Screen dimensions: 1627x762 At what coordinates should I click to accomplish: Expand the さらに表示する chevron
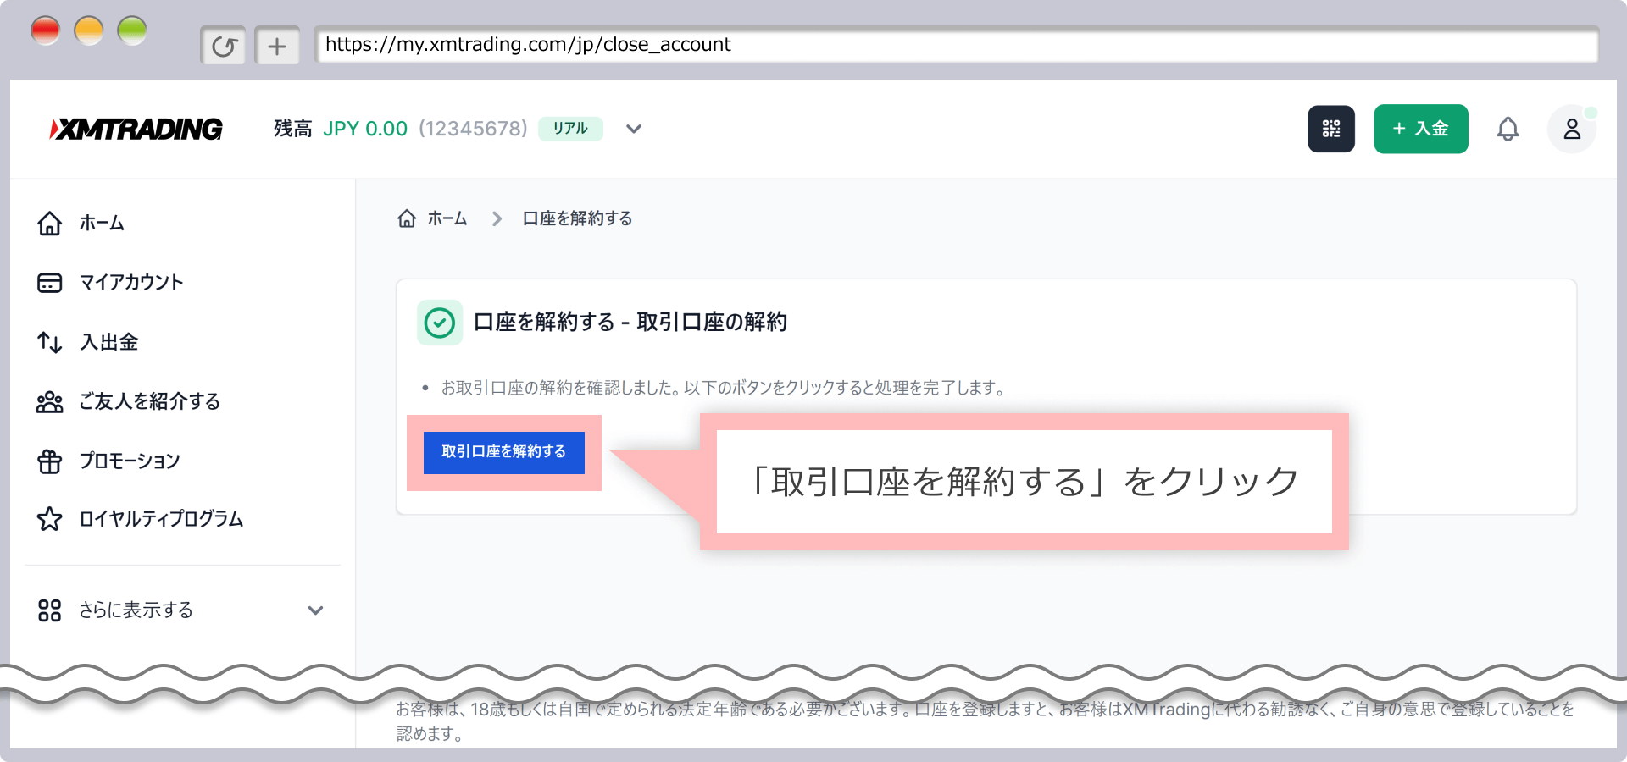coord(315,610)
